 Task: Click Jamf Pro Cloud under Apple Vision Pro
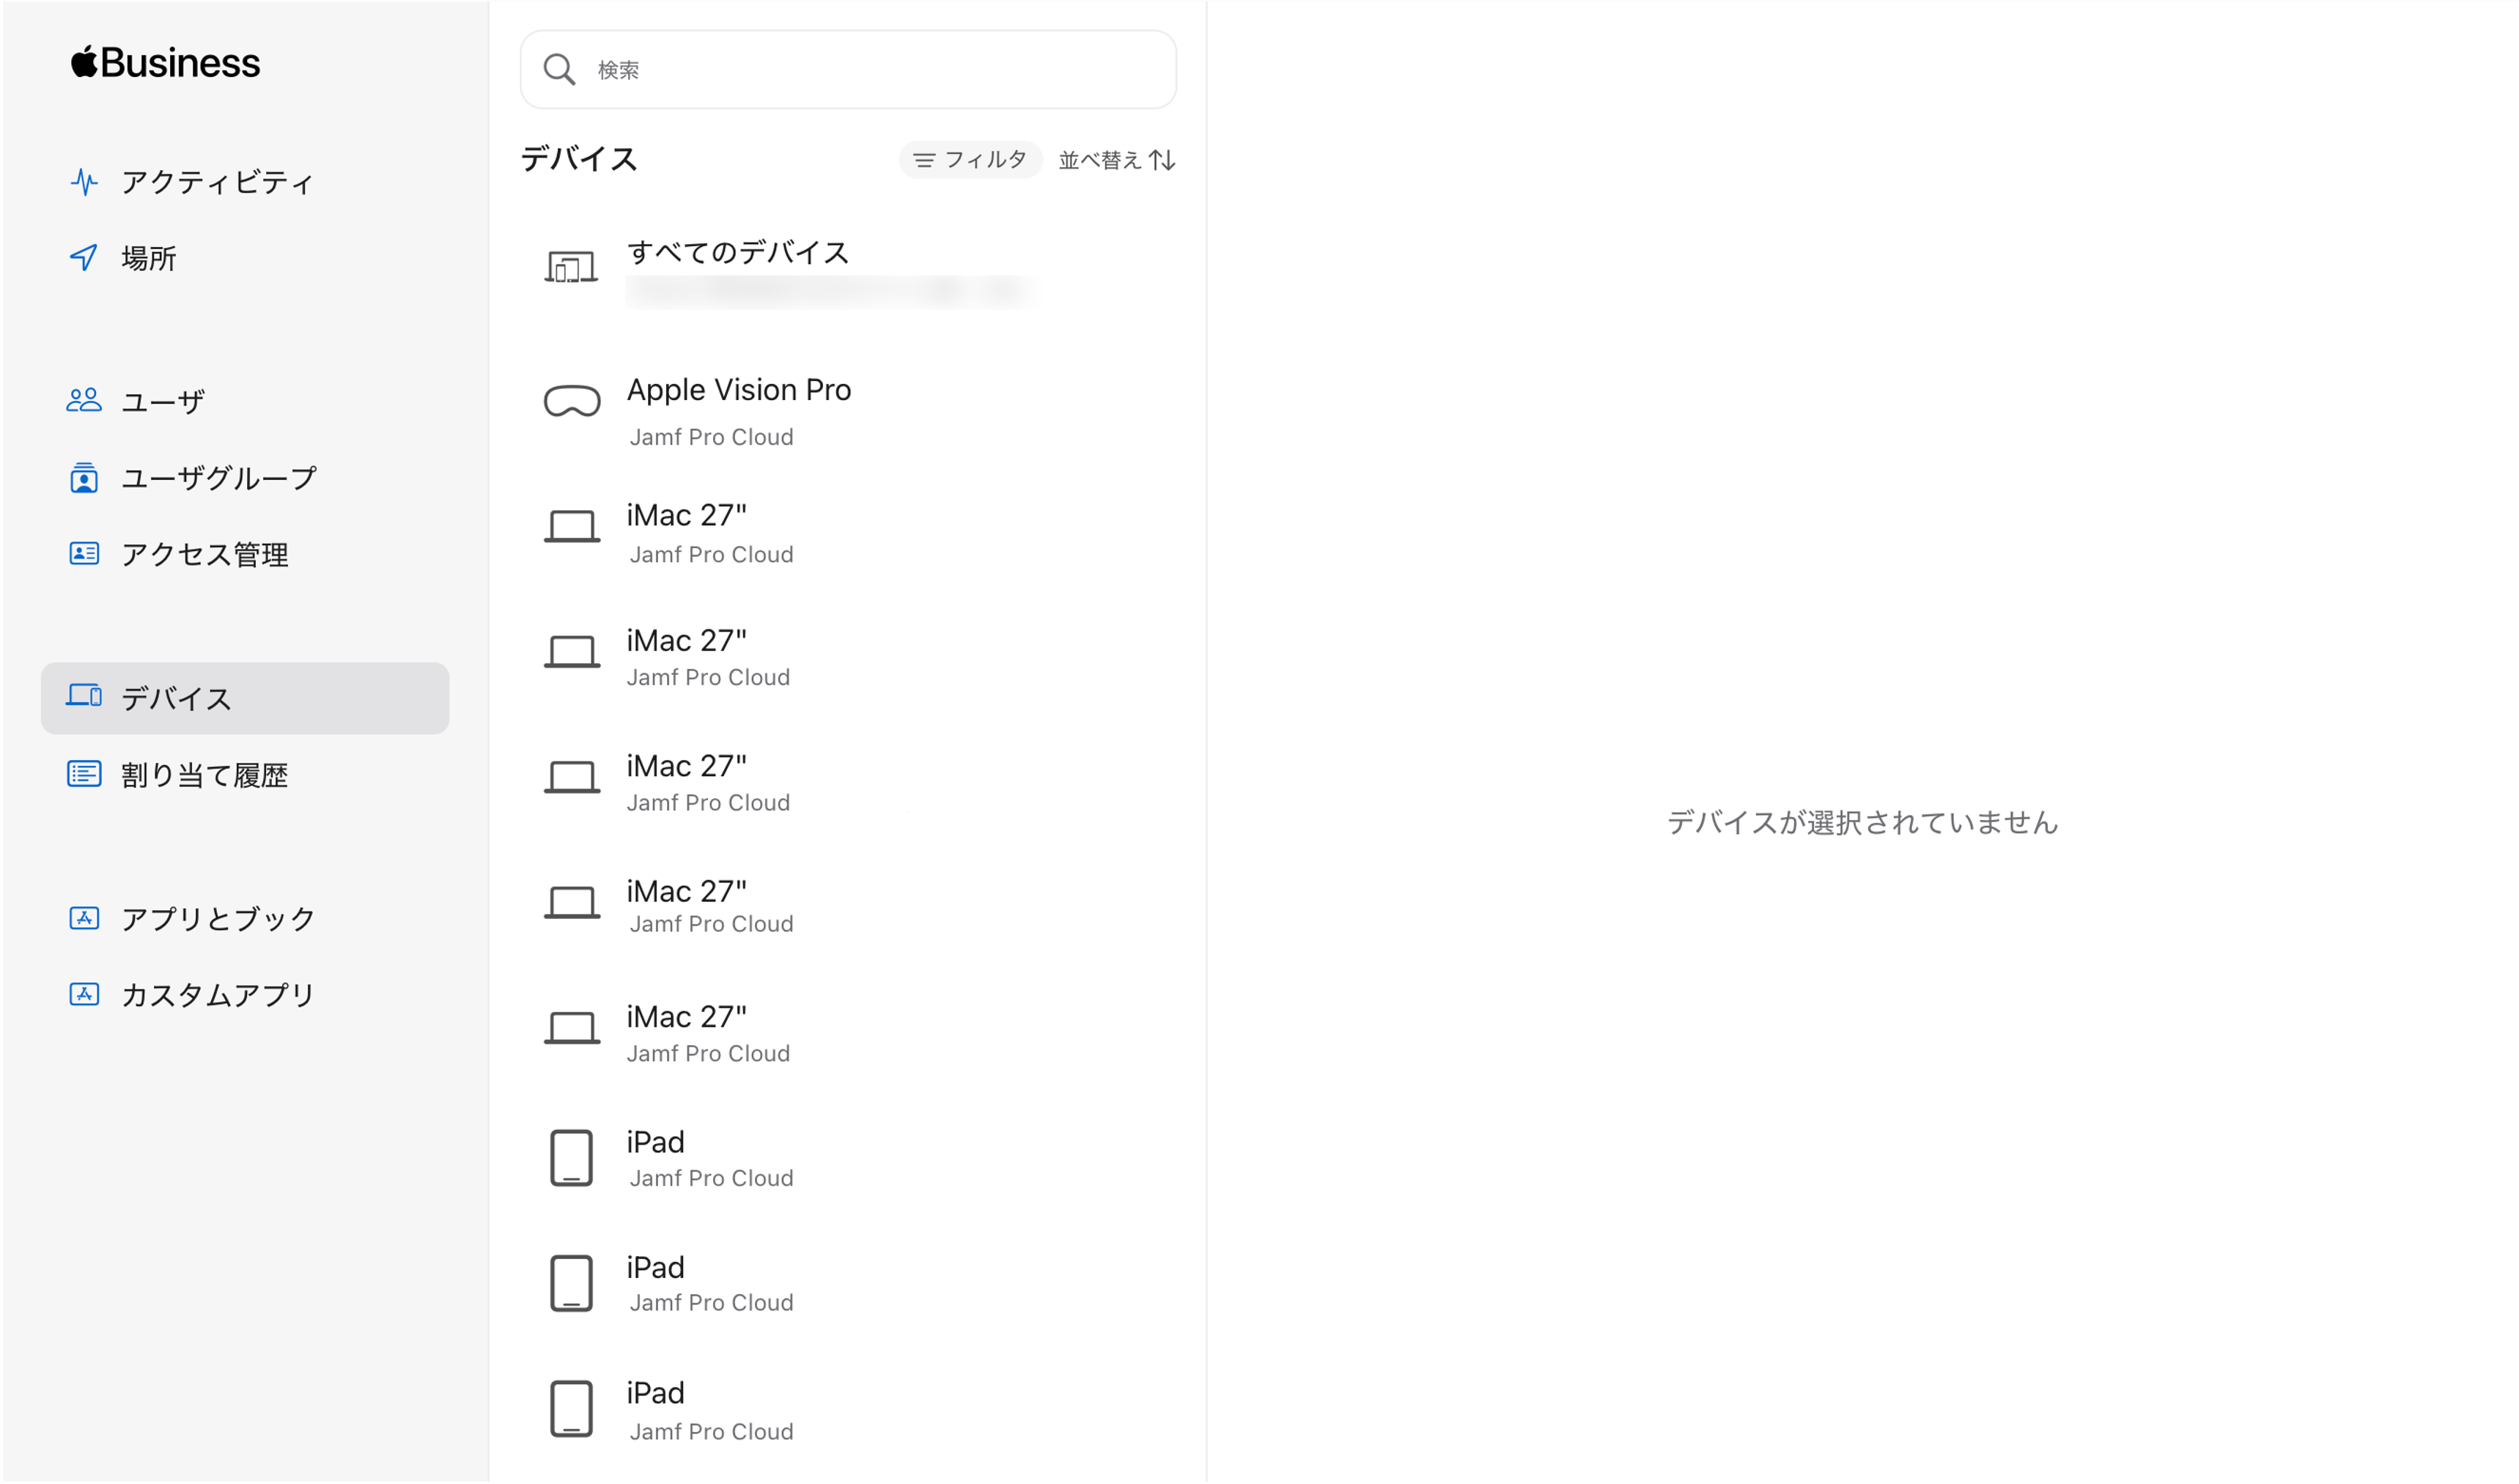pos(712,437)
